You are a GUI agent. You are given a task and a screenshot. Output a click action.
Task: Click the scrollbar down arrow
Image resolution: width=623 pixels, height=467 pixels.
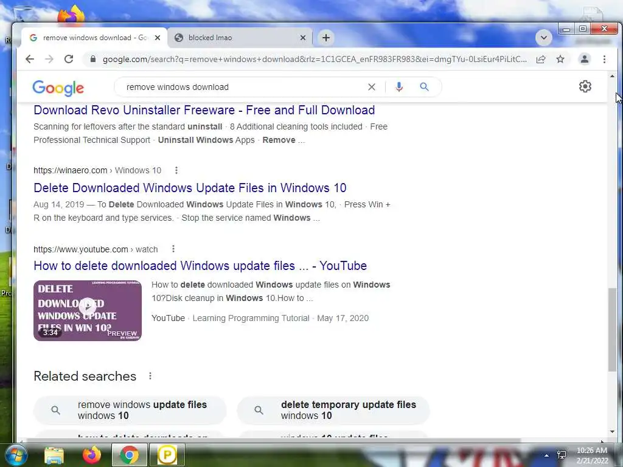pos(612,432)
